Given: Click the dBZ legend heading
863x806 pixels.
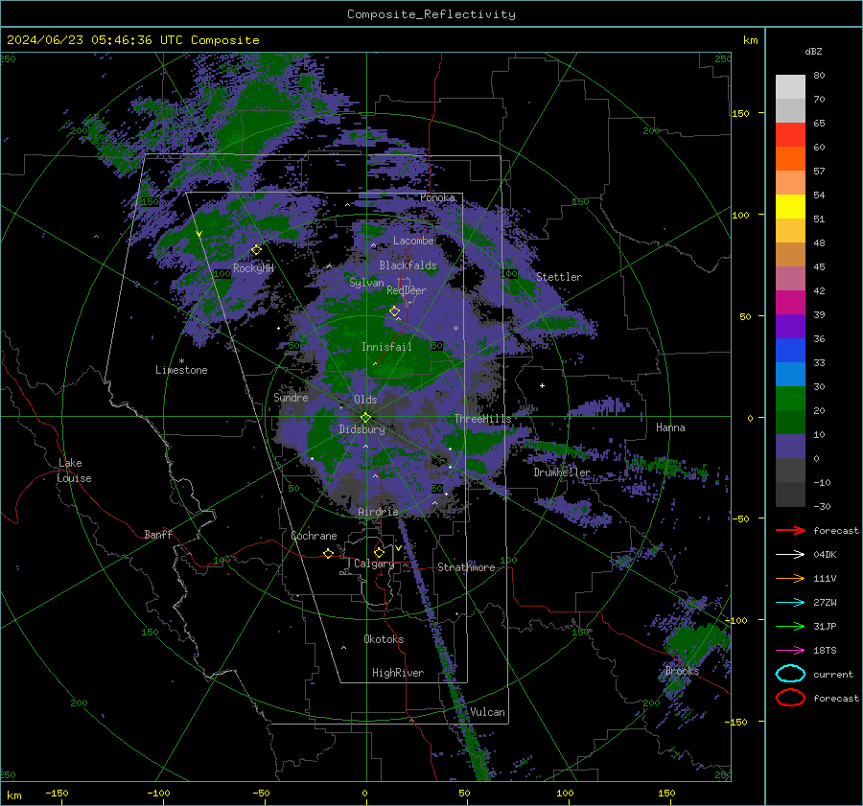Looking at the screenshot, I should (813, 52).
